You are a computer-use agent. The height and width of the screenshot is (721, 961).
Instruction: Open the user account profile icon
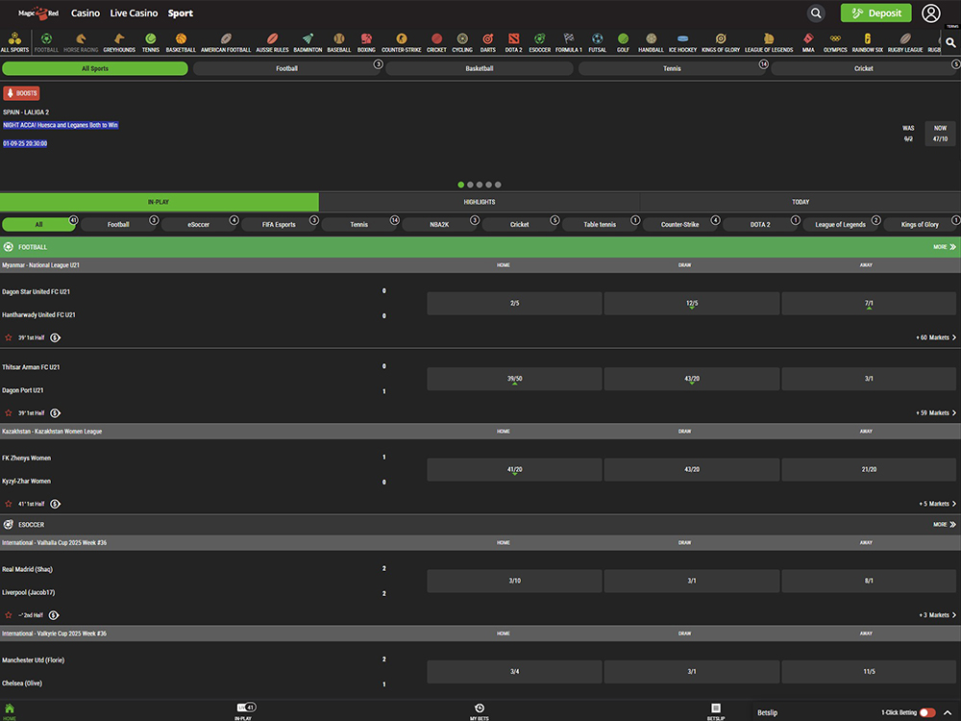pos(930,13)
